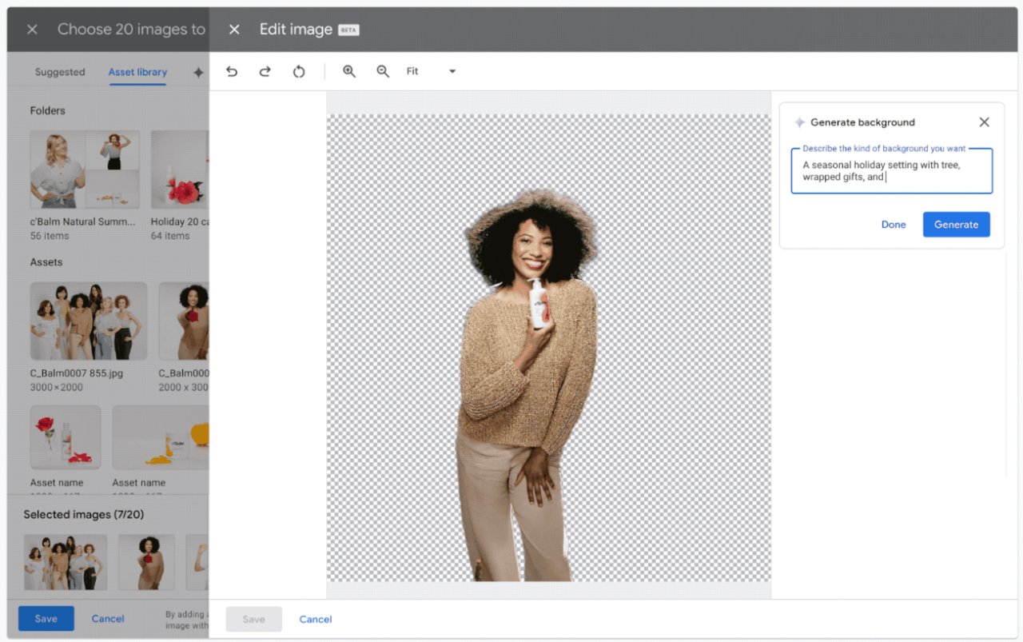Zoom out with magnifier minus icon

pyautogui.click(x=383, y=71)
